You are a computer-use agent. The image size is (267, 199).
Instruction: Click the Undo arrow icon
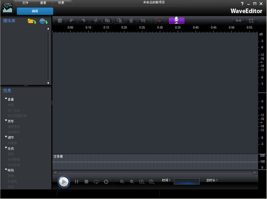(71, 21)
